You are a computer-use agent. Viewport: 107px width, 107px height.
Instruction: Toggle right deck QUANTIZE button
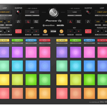tap(88, 12)
